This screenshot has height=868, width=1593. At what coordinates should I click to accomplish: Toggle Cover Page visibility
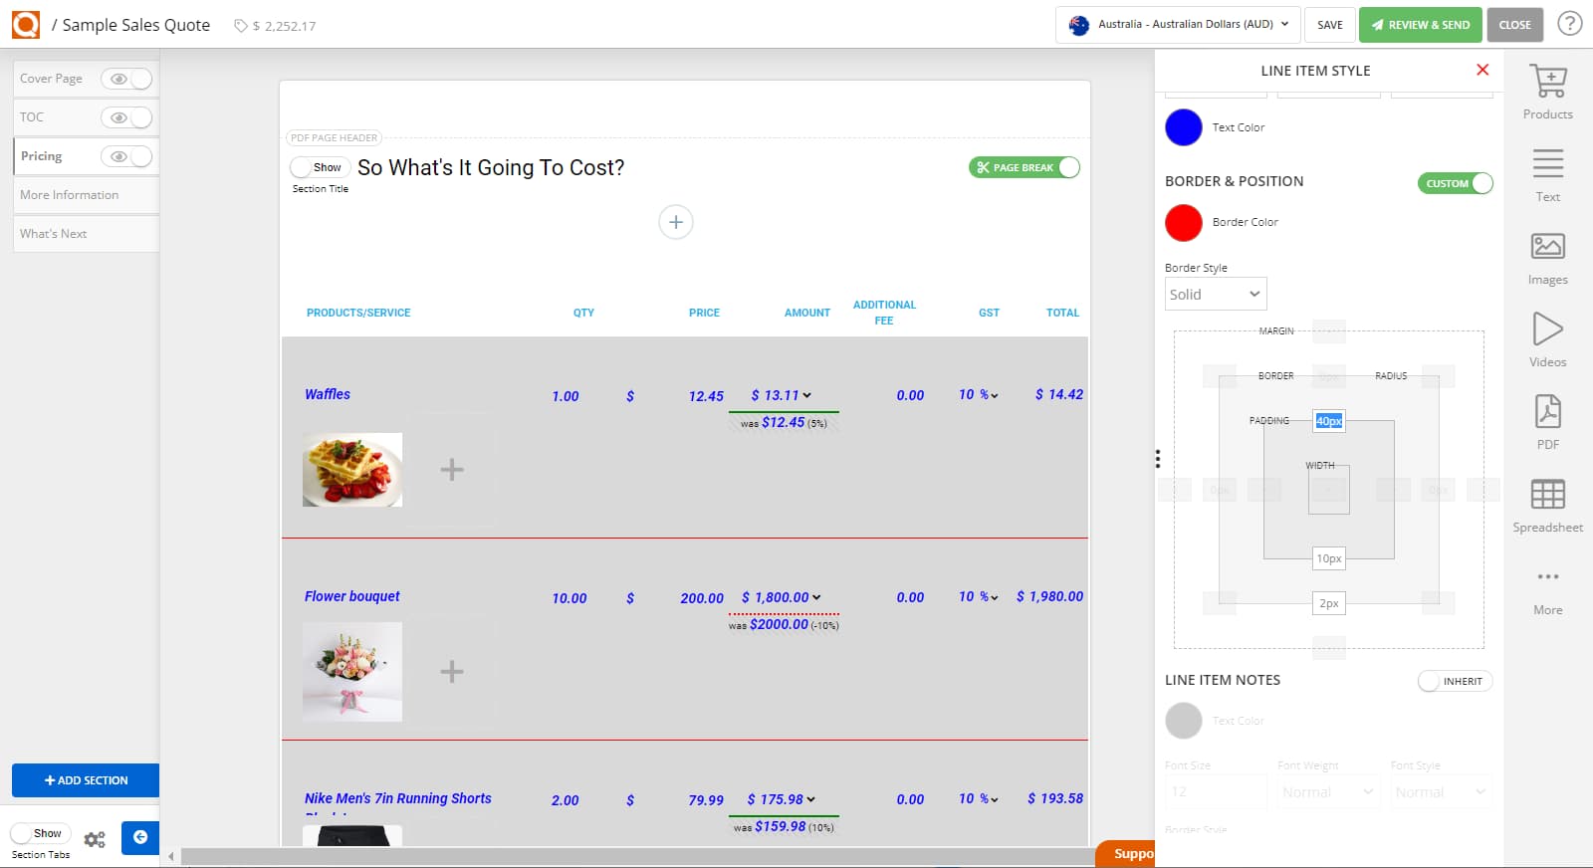(x=126, y=79)
